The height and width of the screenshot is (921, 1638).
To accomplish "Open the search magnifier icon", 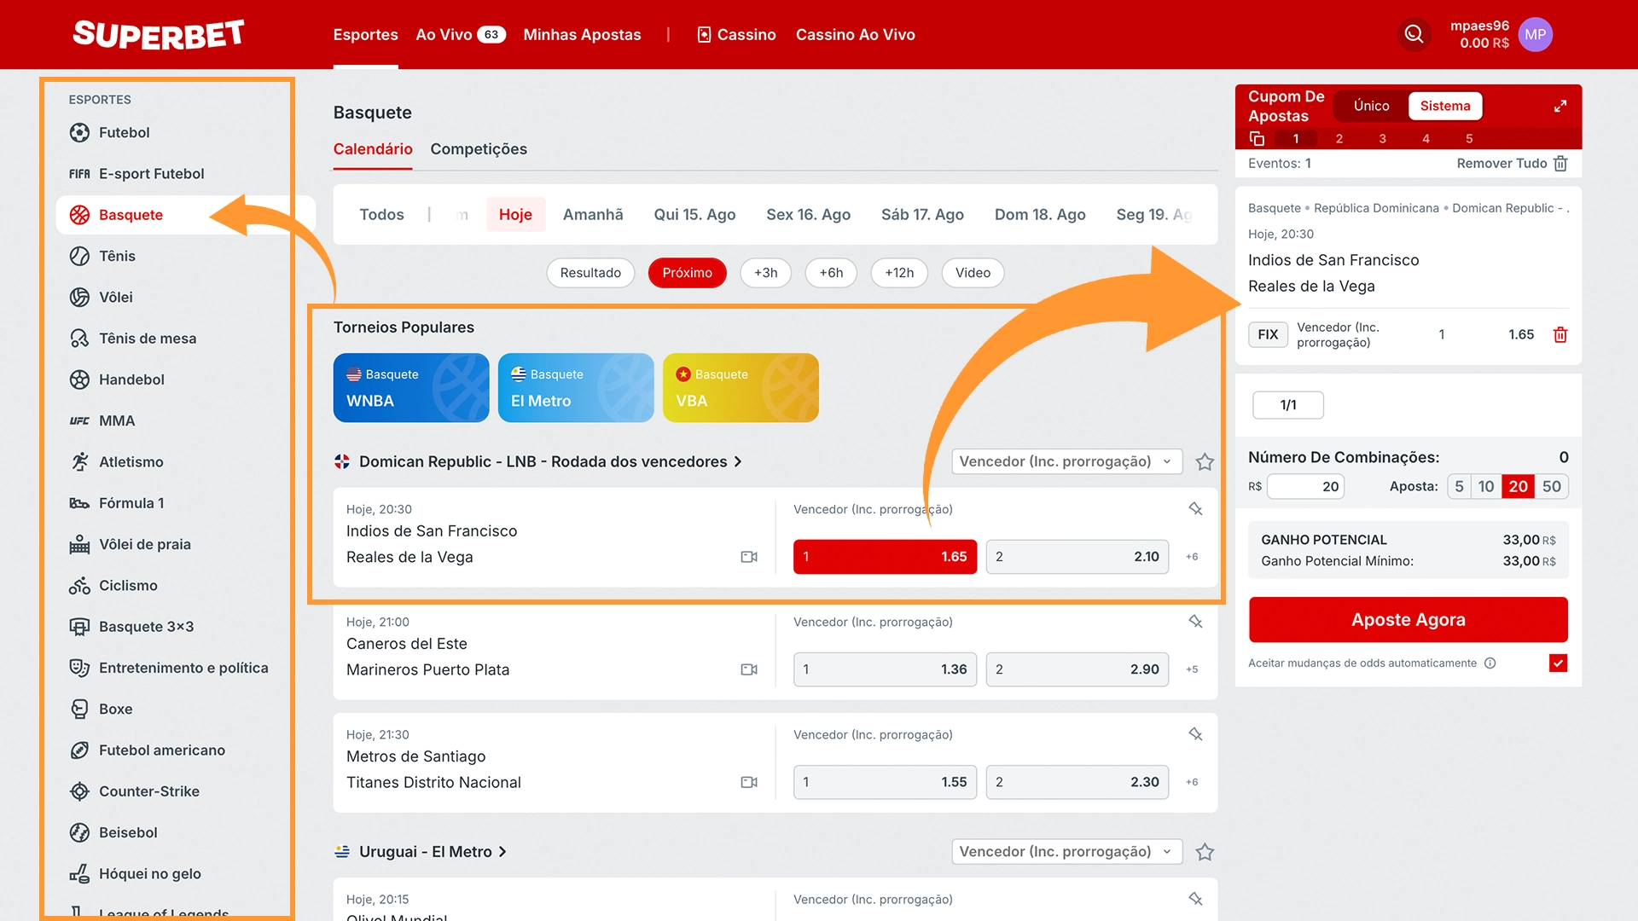I will pyautogui.click(x=1414, y=34).
